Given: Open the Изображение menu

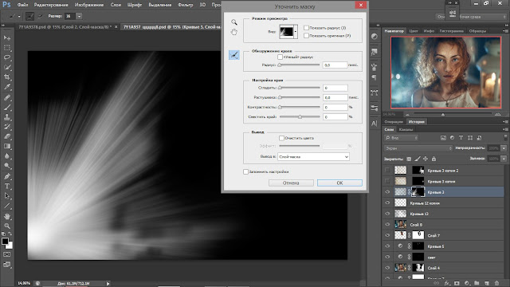Looking at the screenshot, I should coord(89,5).
